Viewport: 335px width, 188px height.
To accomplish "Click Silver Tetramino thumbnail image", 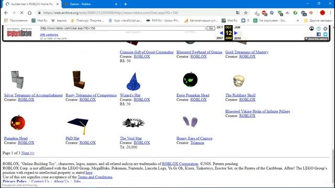I will [17, 79].
